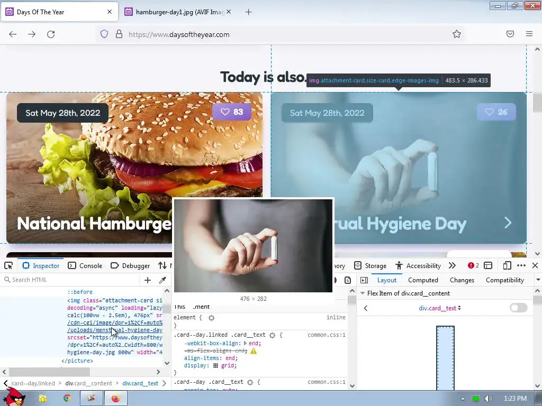The width and height of the screenshot is (542, 406).
Task: Open the tracking protection shield icon
Action: 104,34
